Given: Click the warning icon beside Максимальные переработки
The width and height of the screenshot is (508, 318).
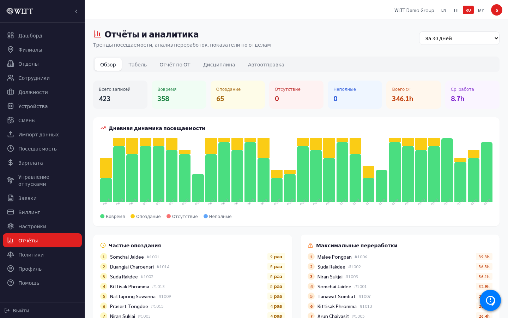Looking at the screenshot, I should point(310,245).
